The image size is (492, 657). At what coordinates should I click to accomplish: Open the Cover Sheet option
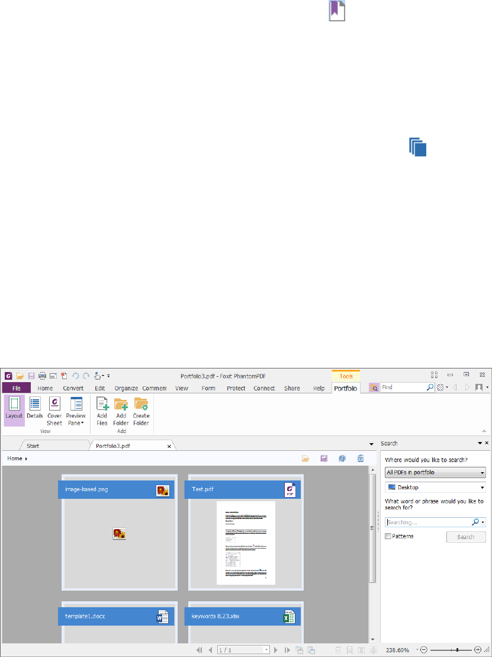[54, 411]
